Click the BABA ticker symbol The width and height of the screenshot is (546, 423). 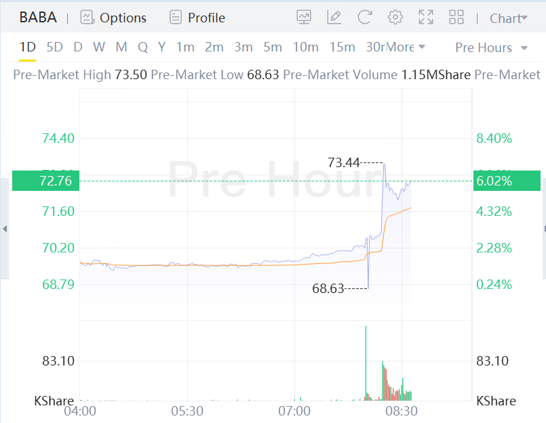(38, 18)
